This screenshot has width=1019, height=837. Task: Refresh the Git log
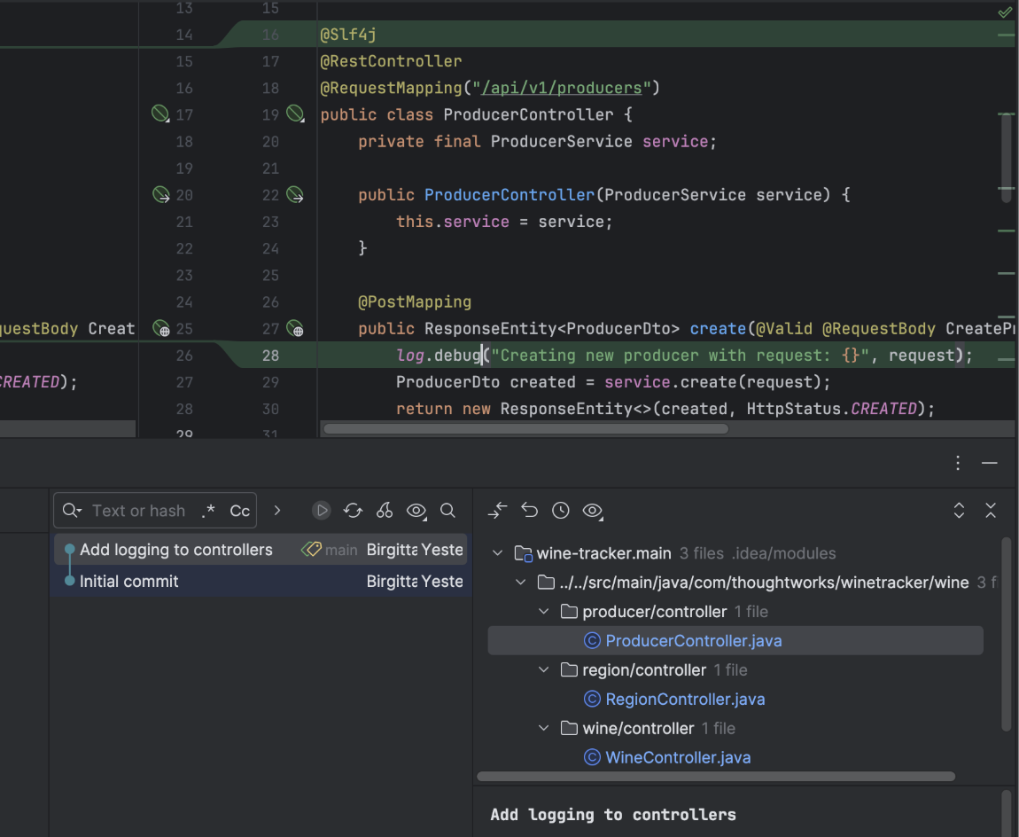[x=353, y=510]
